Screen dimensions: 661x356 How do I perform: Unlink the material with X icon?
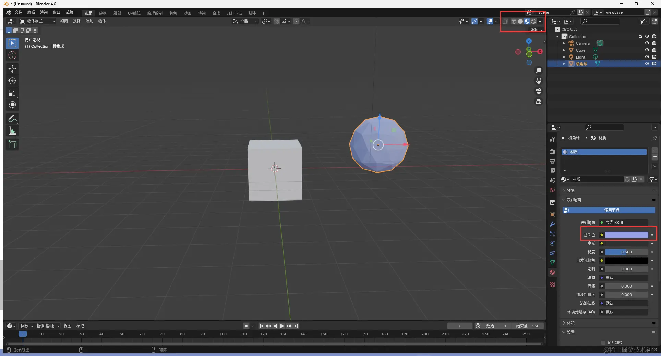point(641,179)
